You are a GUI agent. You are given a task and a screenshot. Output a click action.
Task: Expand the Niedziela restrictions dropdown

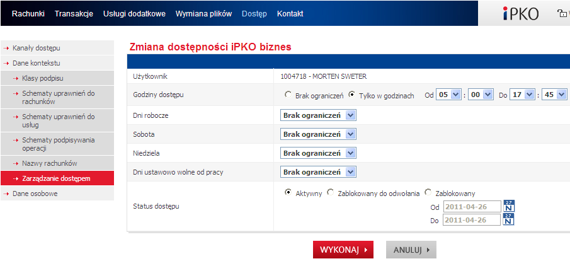[x=318, y=153]
